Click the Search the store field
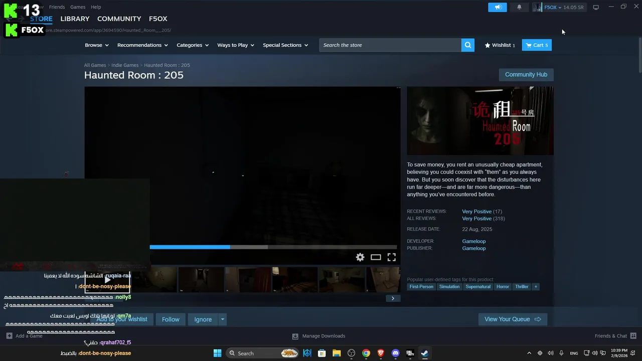This screenshot has height=361, width=642. click(x=390, y=45)
